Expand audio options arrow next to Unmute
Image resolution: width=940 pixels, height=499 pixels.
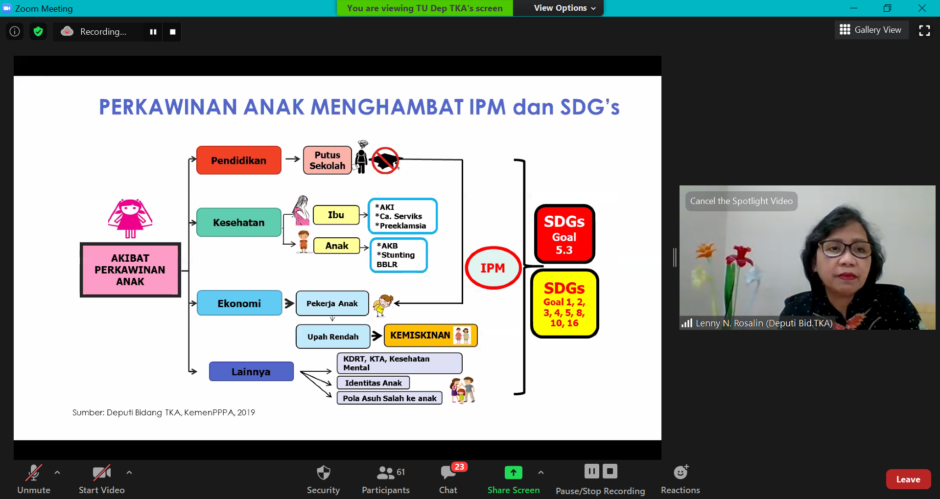pyautogui.click(x=57, y=473)
